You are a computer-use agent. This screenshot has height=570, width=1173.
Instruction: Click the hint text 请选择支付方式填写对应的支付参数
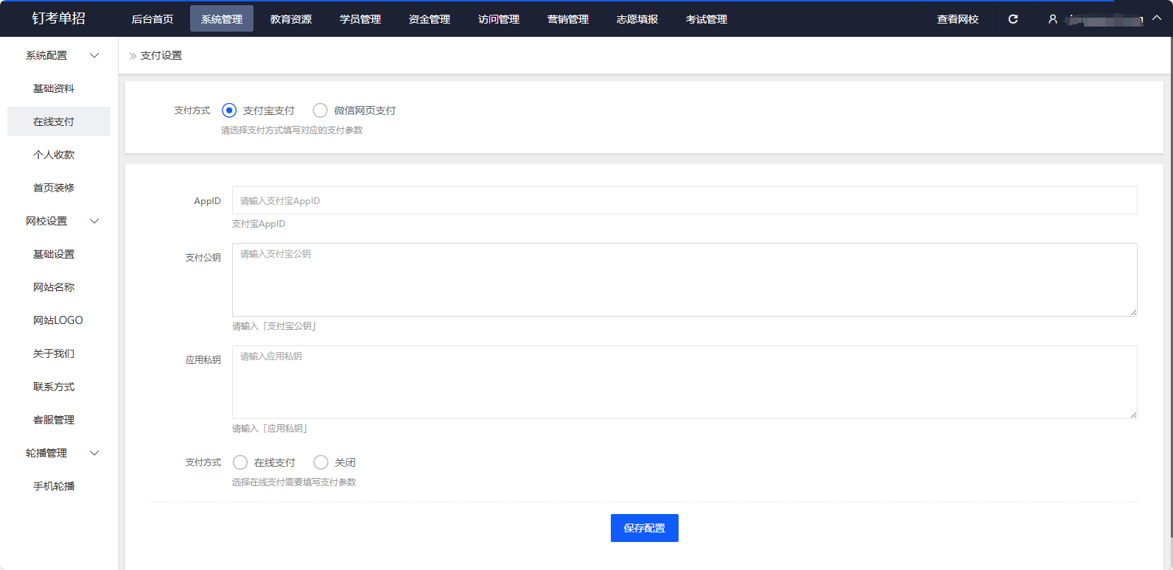click(292, 130)
